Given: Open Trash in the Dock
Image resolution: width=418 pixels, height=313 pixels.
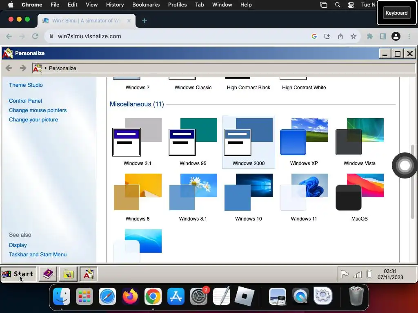Looking at the screenshot, I should tap(356, 296).
